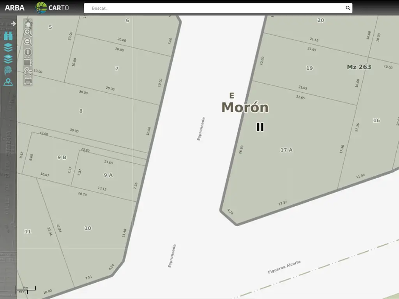The height and width of the screenshot is (299, 399).
Task: Click on parcel 17 A
Action: 286,150
